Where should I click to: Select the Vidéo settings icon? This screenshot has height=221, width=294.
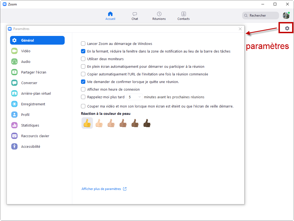point(14,51)
